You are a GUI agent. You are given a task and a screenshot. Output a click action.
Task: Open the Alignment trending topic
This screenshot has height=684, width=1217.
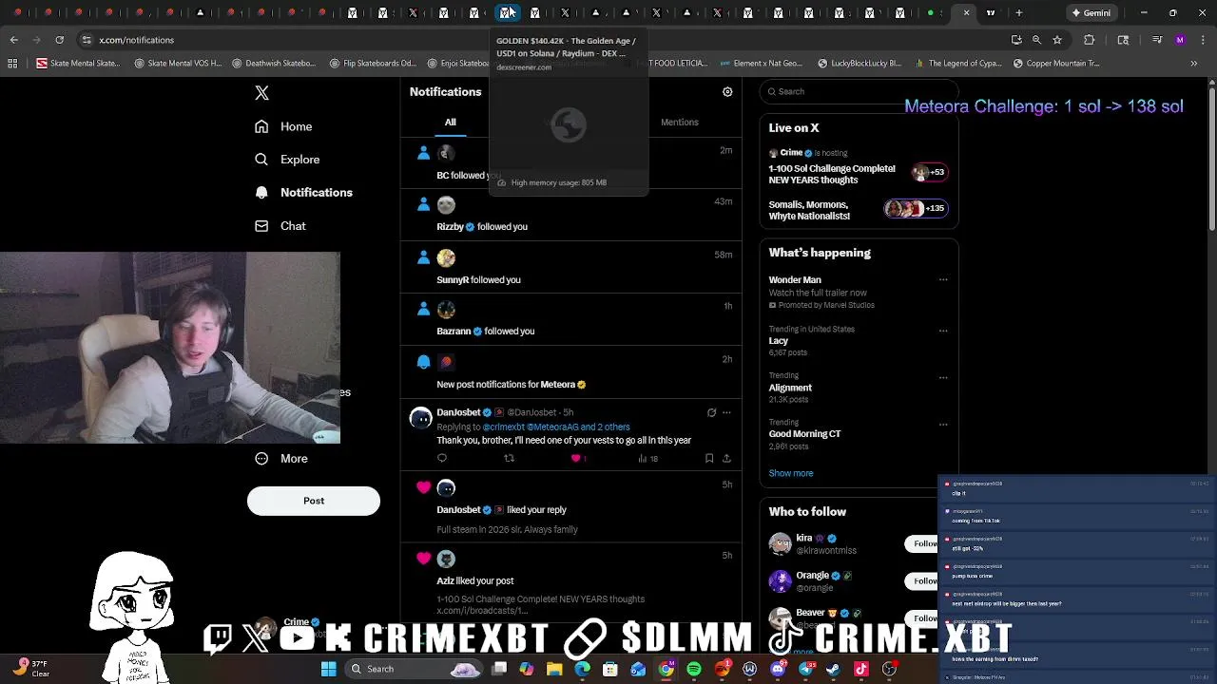[x=858, y=387]
